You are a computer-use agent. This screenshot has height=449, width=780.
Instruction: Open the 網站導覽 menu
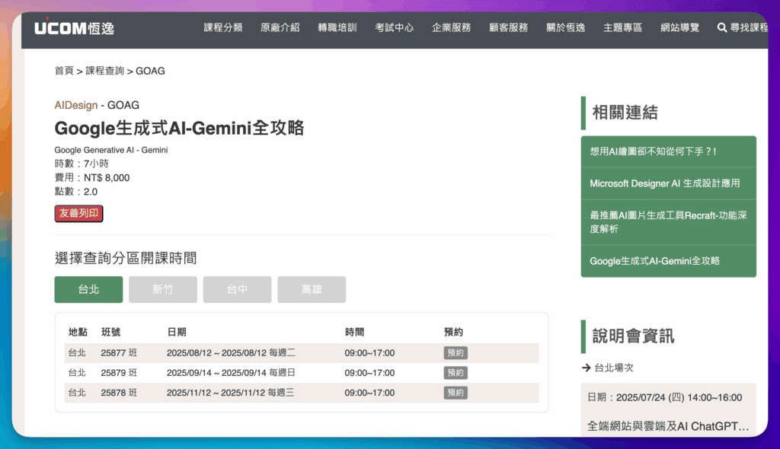(679, 28)
